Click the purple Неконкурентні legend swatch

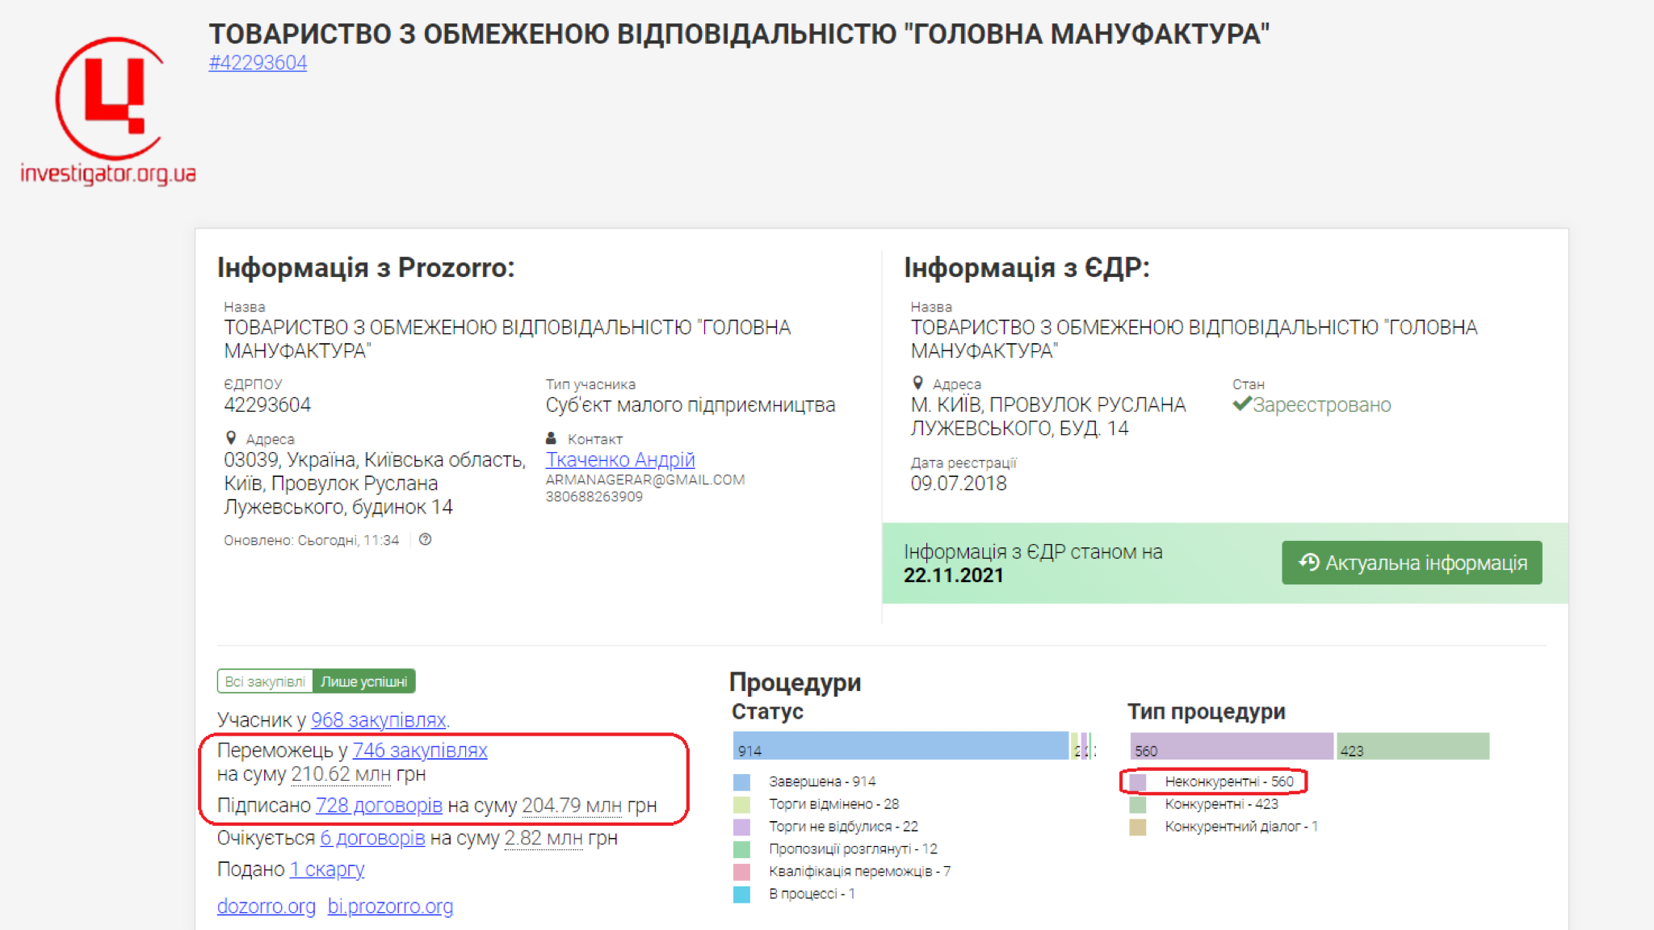pyautogui.click(x=1138, y=781)
